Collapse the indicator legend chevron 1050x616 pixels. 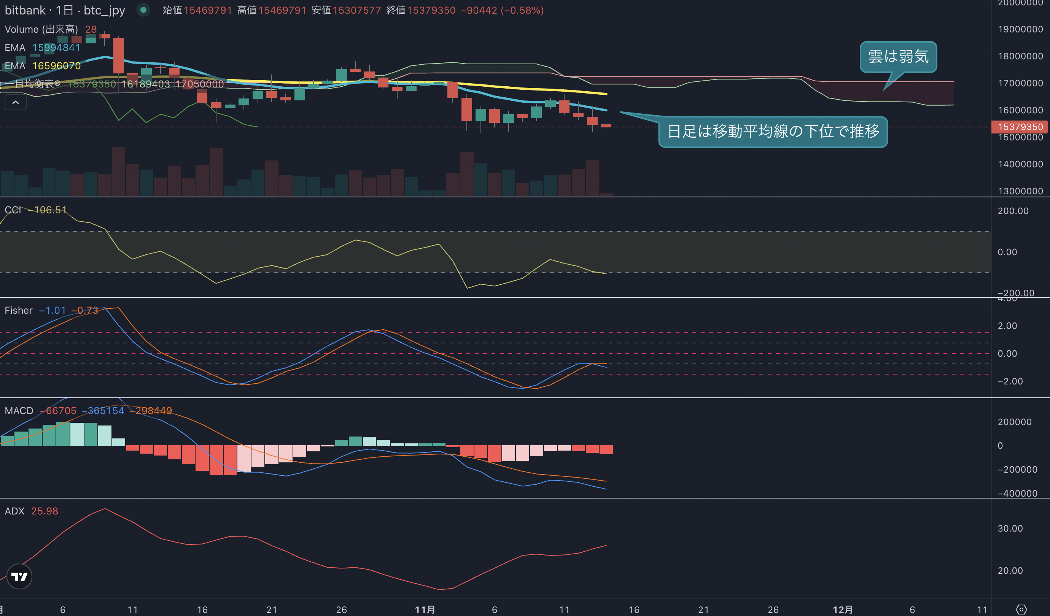16,102
